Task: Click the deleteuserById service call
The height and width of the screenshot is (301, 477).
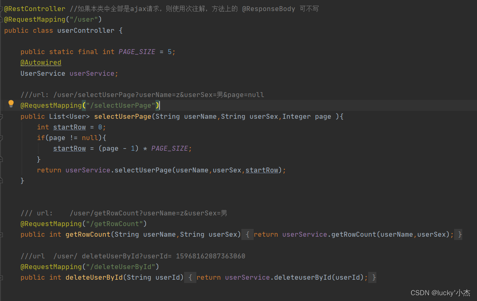Action: click(303, 278)
